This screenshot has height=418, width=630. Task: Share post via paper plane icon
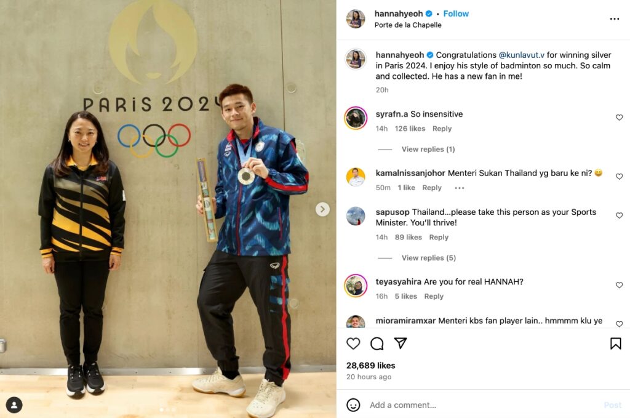pos(401,343)
